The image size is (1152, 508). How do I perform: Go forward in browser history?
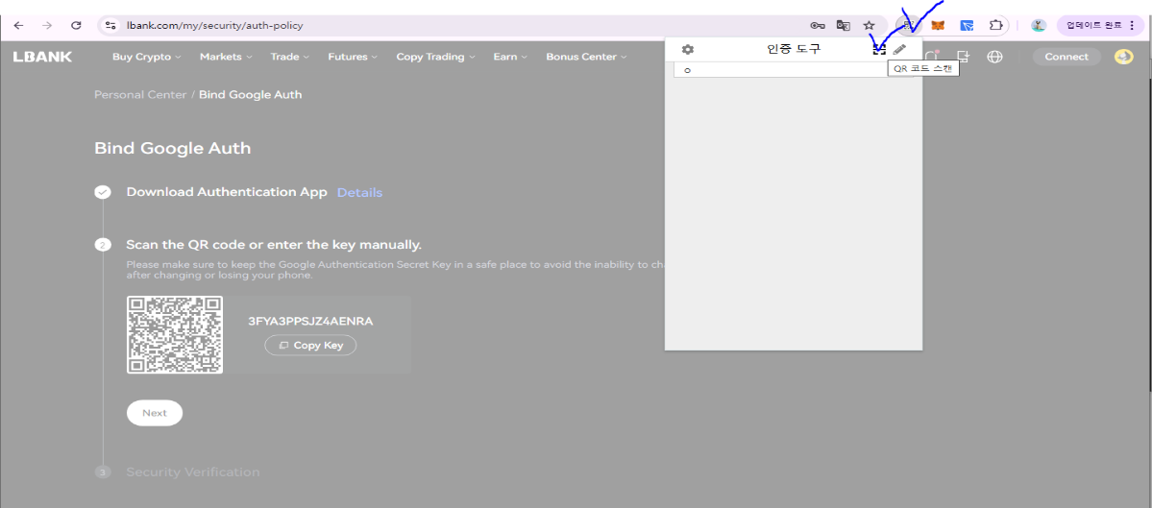[x=47, y=25]
